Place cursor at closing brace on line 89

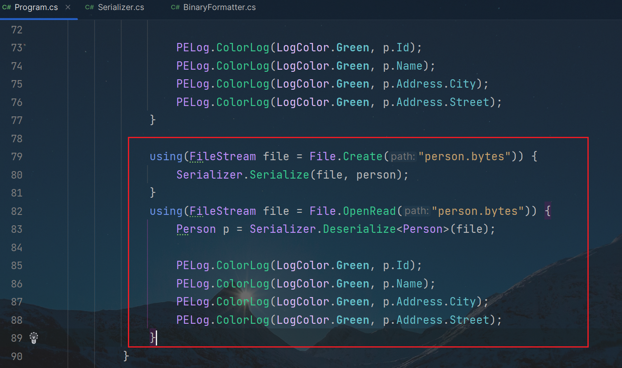click(153, 338)
